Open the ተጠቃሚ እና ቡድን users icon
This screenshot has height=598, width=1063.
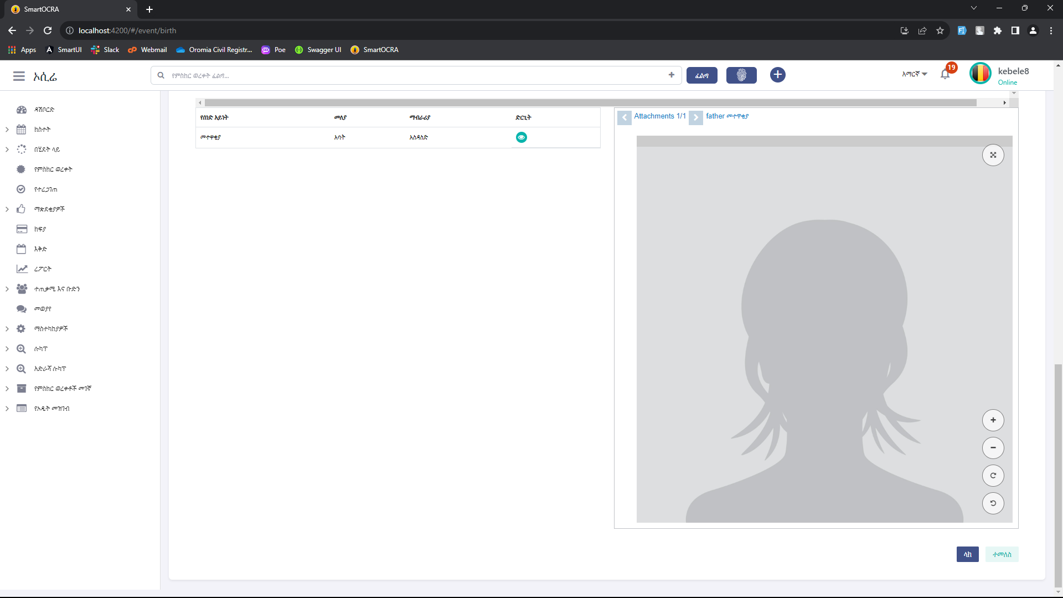point(22,289)
